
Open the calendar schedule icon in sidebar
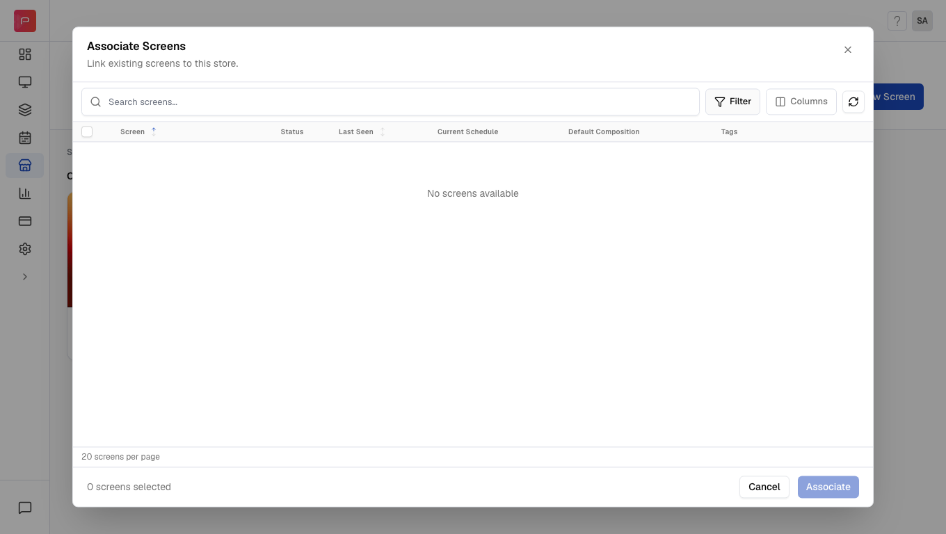(x=25, y=138)
